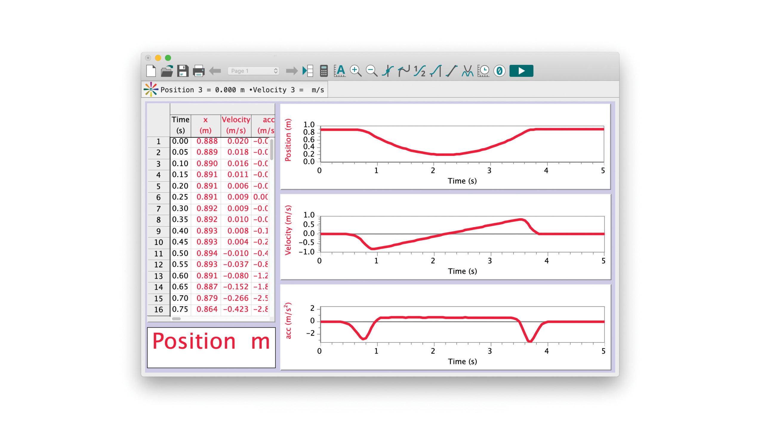Toggle the Tangent line tool
Image resolution: width=764 pixels, height=430 pixels.
pyautogui.click(x=404, y=71)
